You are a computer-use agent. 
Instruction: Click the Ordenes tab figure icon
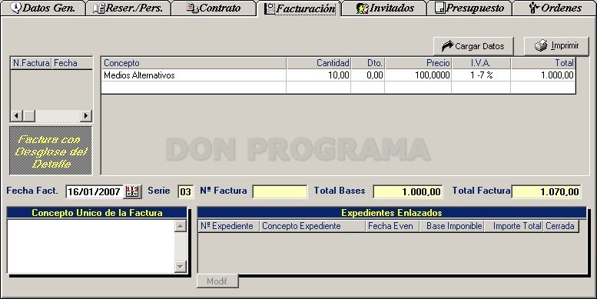(x=534, y=8)
